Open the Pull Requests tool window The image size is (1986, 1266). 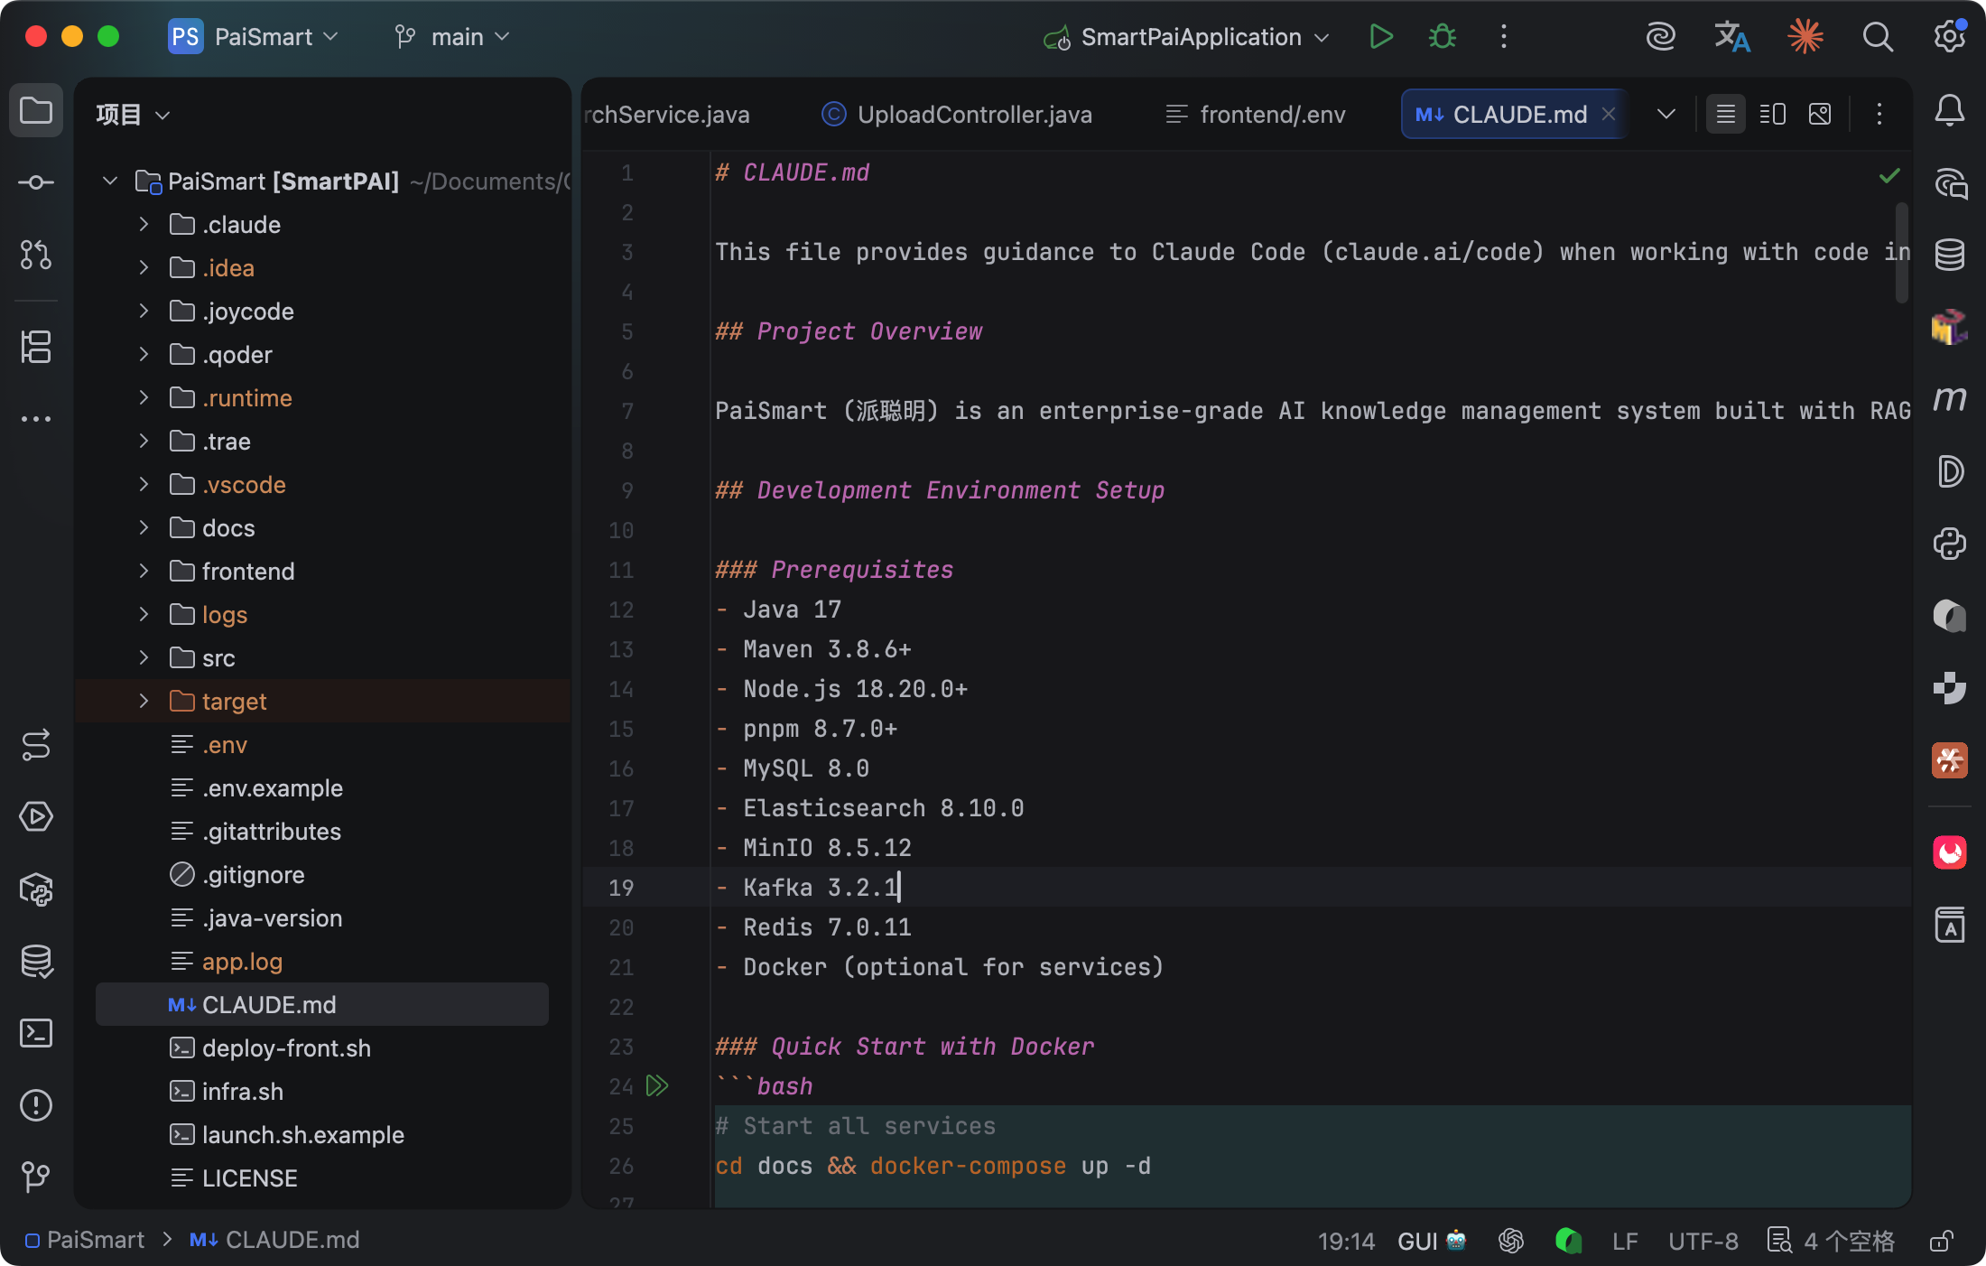(x=36, y=255)
